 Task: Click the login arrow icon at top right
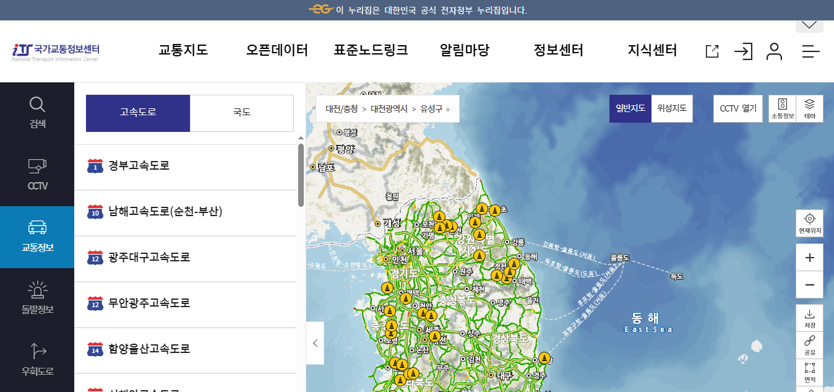[x=743, y=51]
